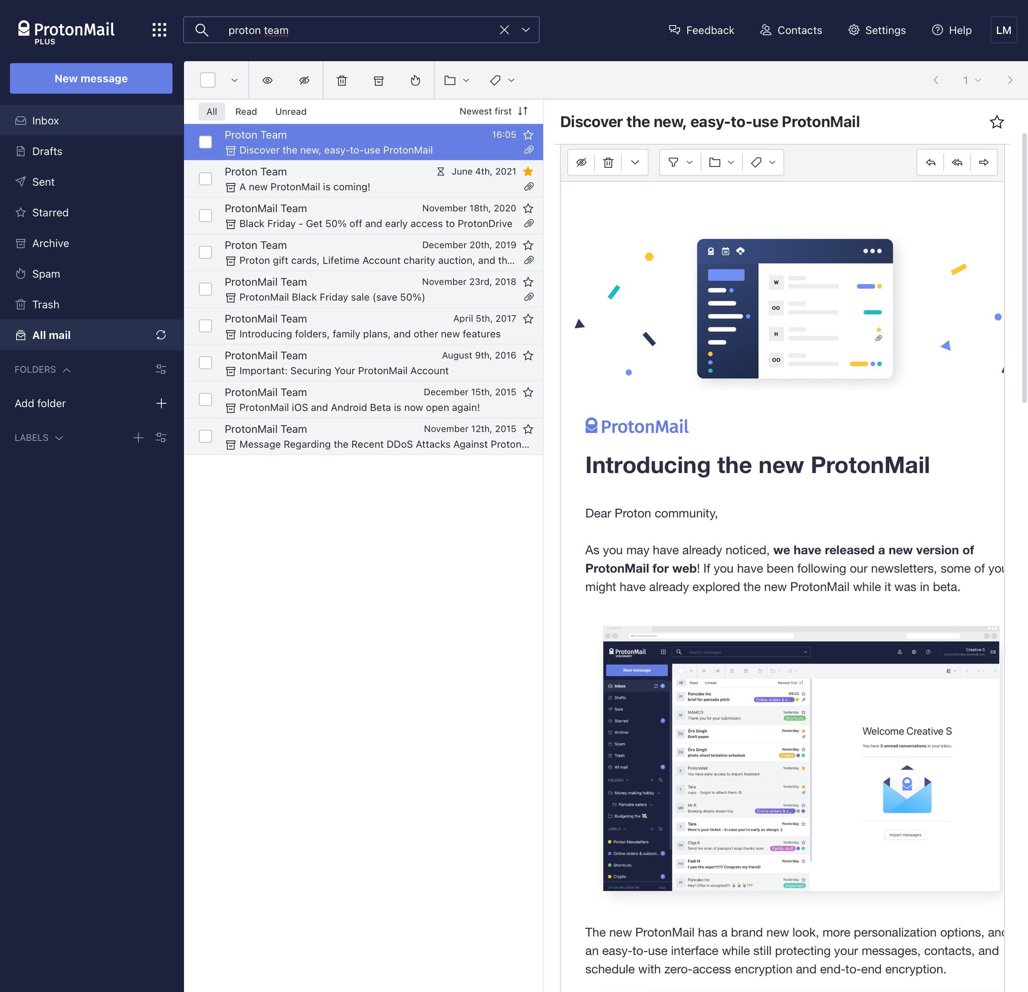The image size is (1028, 992).
Task: Select checkbox for 'Securing Your ProtonMail Account' email
Action: click(x=206, y=362)
